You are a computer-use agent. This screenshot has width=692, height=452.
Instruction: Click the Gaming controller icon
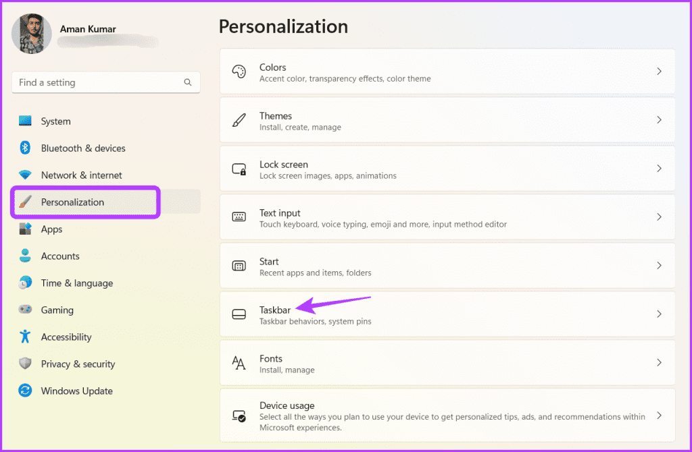click(x=25, y=309)
